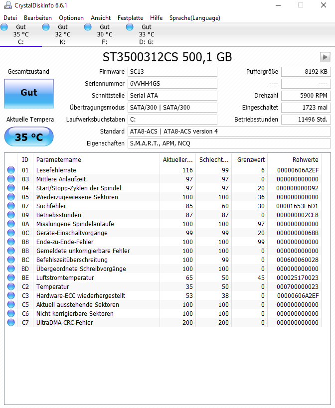Click status orb for Lesefehlerrate row

[x=11, y=170]
